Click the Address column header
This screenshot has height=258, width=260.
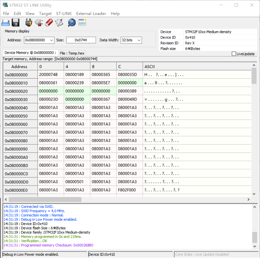20,66
